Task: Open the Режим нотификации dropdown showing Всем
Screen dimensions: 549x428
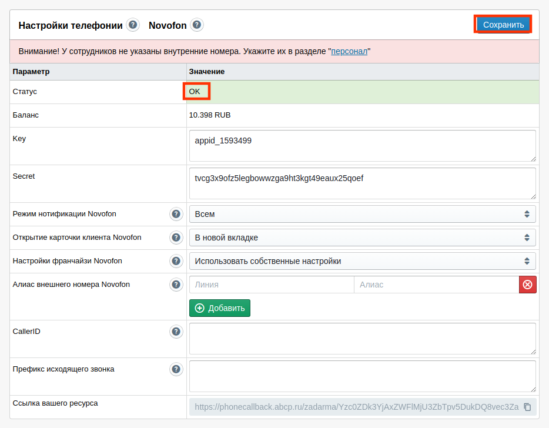Action: pos(363,214)
